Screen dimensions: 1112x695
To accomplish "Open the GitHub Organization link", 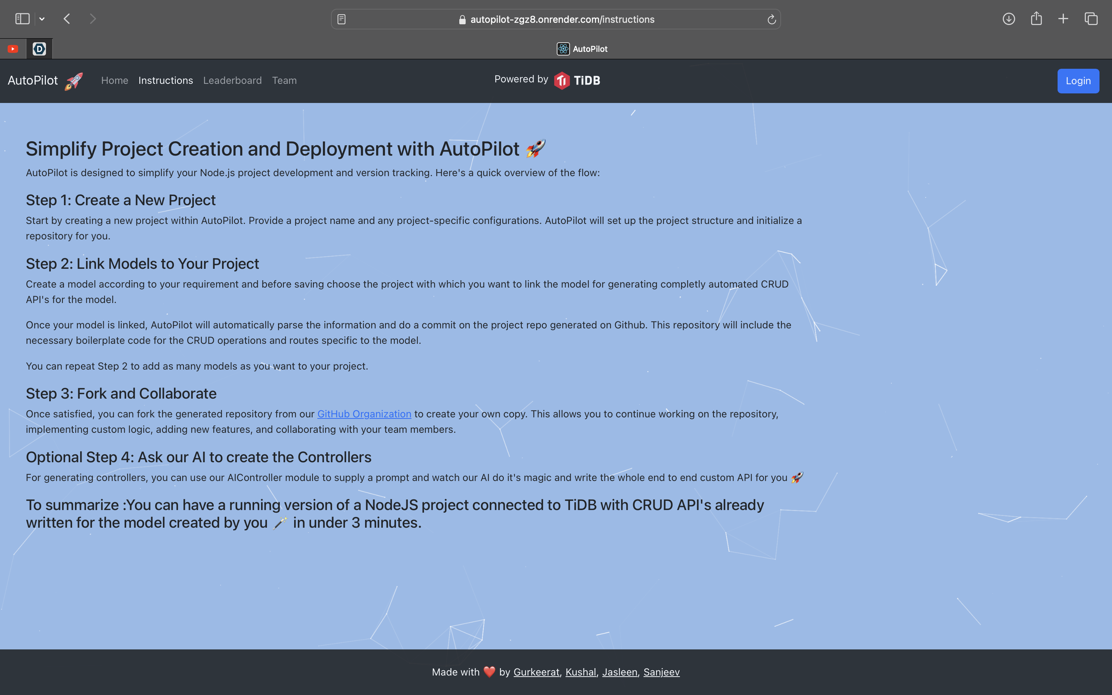I will [364, 414].
